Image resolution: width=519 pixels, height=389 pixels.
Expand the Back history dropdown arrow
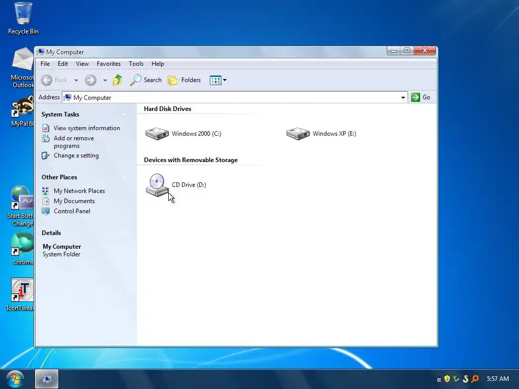76,81
